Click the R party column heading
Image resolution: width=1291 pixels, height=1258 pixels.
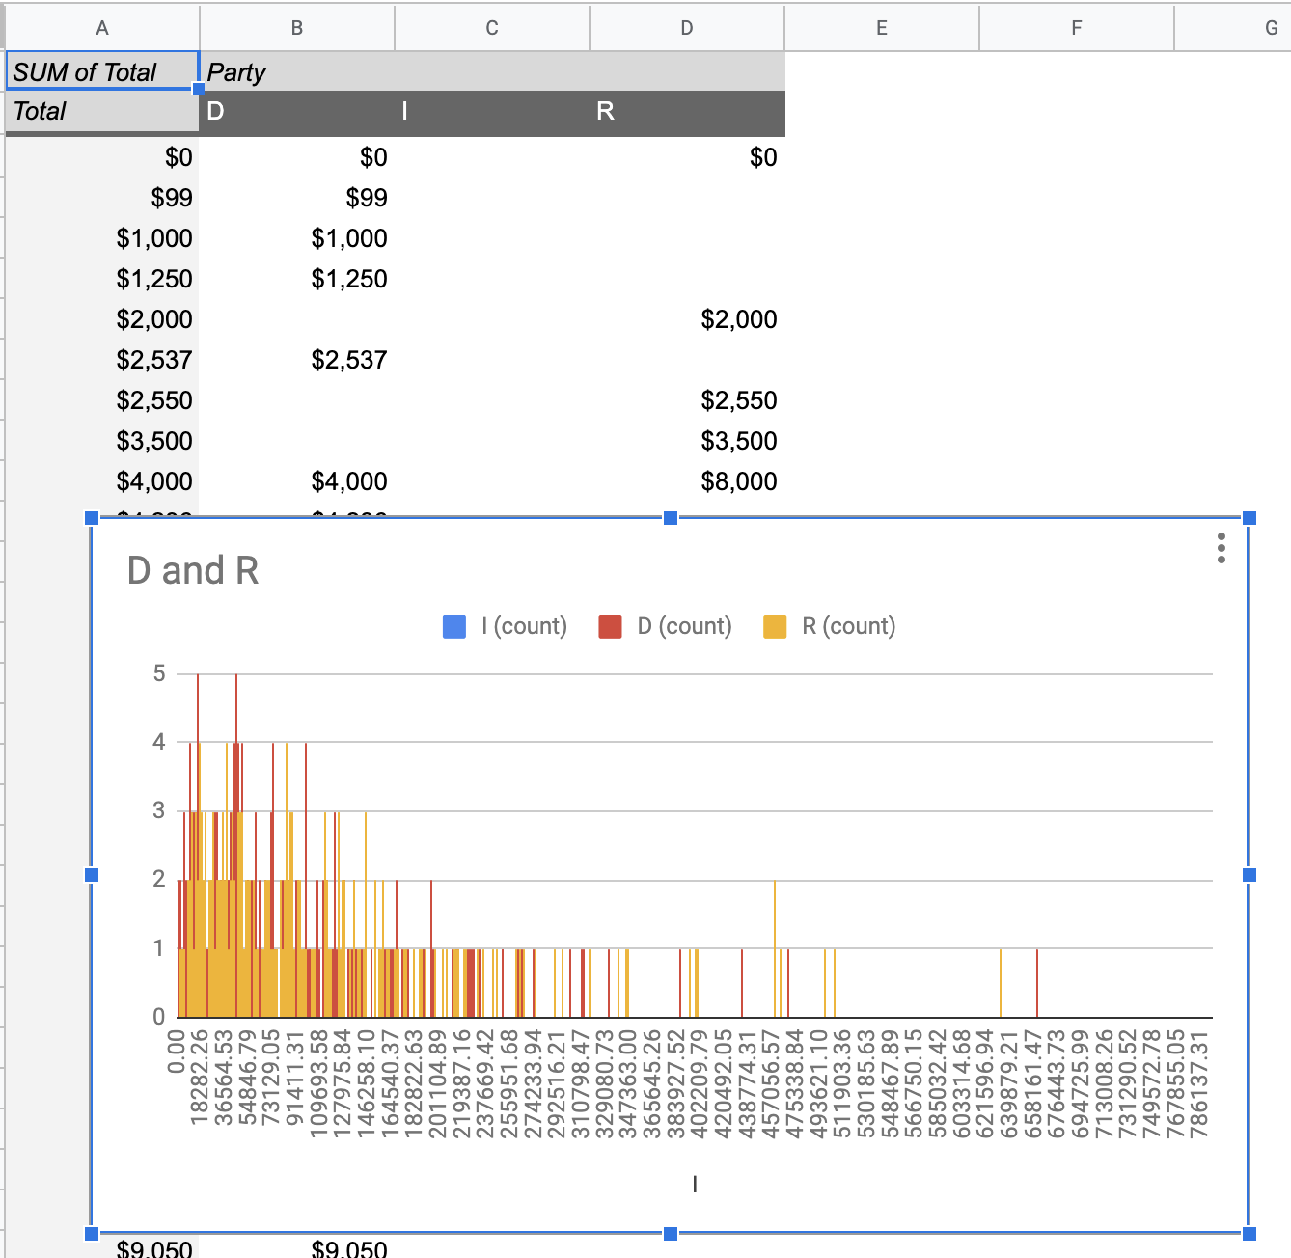click(687, 112)
